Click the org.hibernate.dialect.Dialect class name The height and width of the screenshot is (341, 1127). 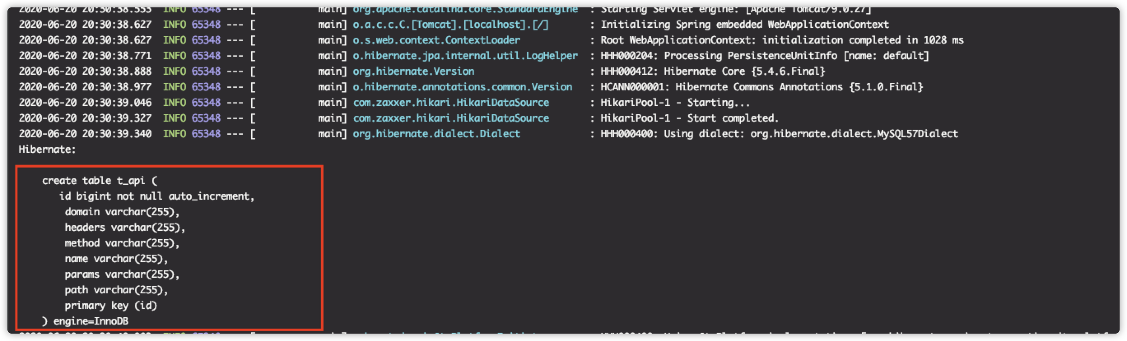point(436,134)
